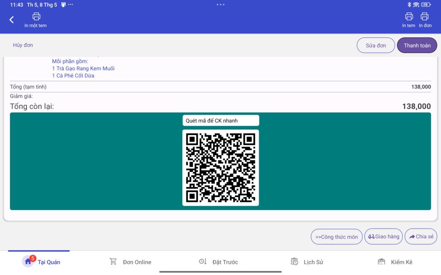The width and height of the screenshot is (441, 275).
Task: Open Công thức món recipe button
Action: (337, 237)
